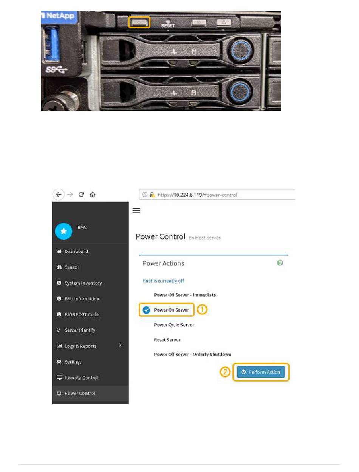Click the System Inventory info icon

(x=59, y=283)
